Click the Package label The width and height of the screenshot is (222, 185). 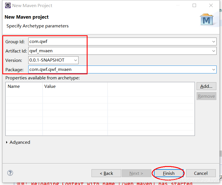(14, 70)
